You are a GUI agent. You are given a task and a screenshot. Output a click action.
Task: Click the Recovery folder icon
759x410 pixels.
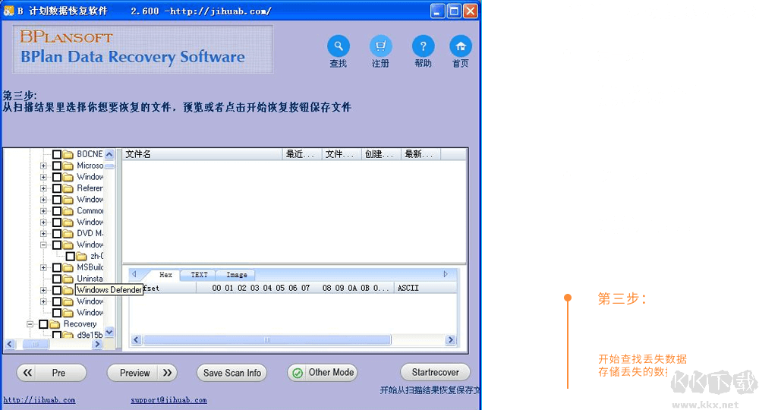coord(55,324)
